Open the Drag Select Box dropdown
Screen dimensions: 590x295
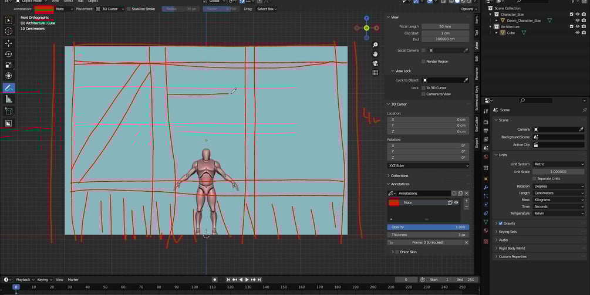click(267, 9)
